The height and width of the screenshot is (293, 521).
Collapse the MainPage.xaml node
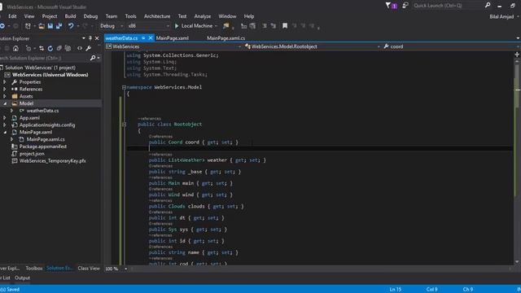pos(5,132)
